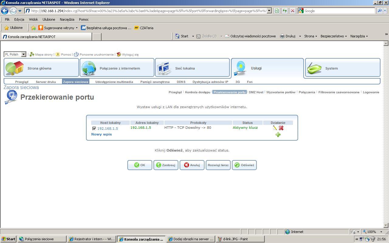Add new rule with green plus icon
This screenshot has height=243, width=389.
278,135
